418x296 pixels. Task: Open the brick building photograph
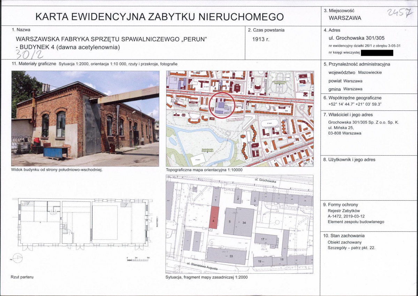(85, 118)
